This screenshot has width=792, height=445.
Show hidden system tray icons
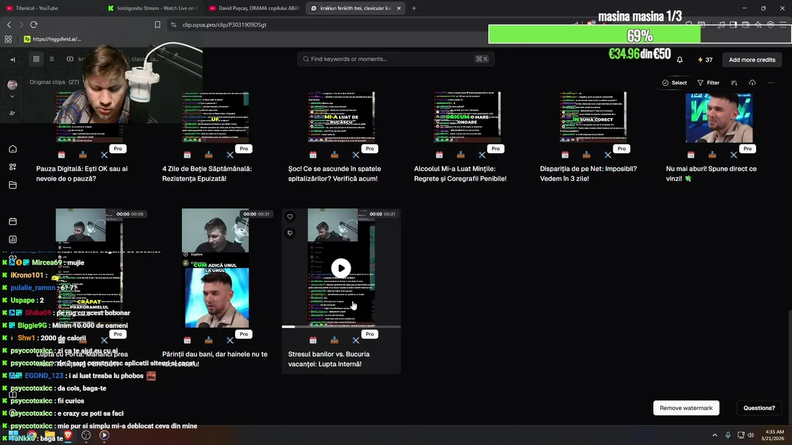point(715,435)
